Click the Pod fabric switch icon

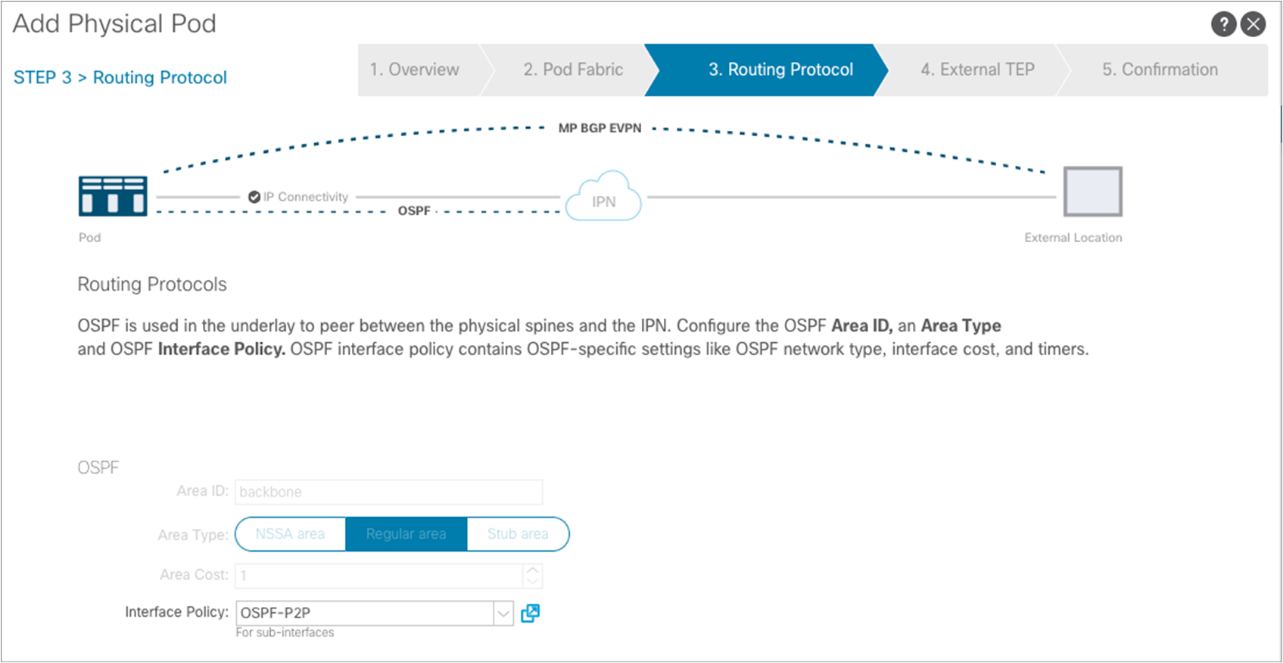pyautogui.click(x=113, y=196)
